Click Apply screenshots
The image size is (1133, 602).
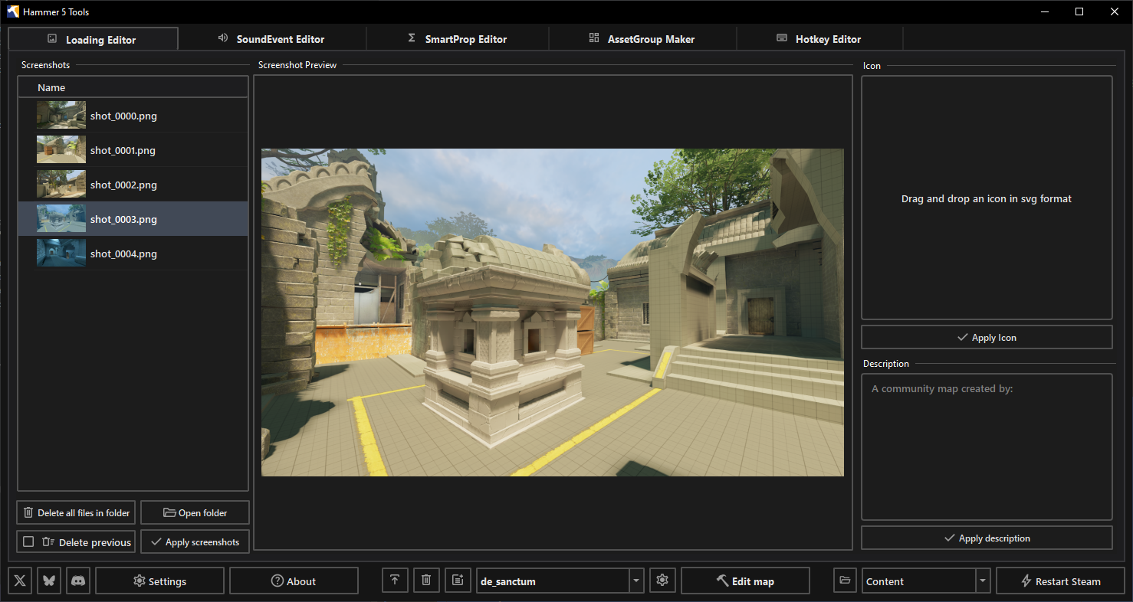[x=195, y=541]
